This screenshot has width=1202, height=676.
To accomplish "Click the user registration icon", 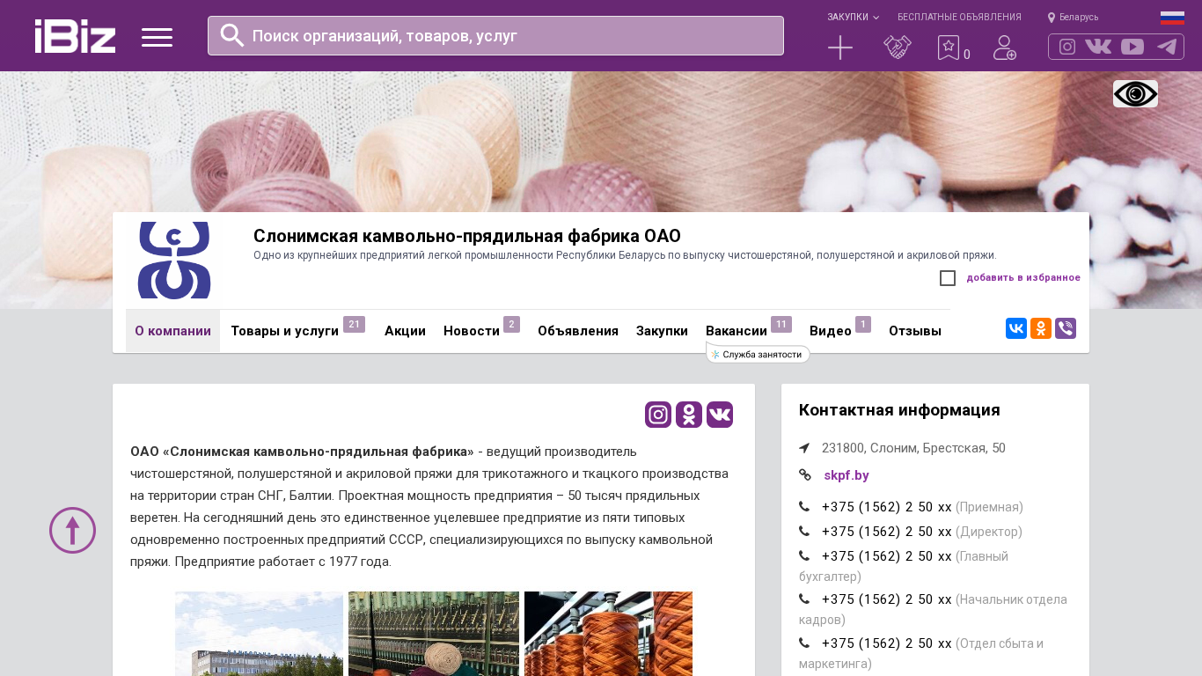I will [x=1005, y=48].
